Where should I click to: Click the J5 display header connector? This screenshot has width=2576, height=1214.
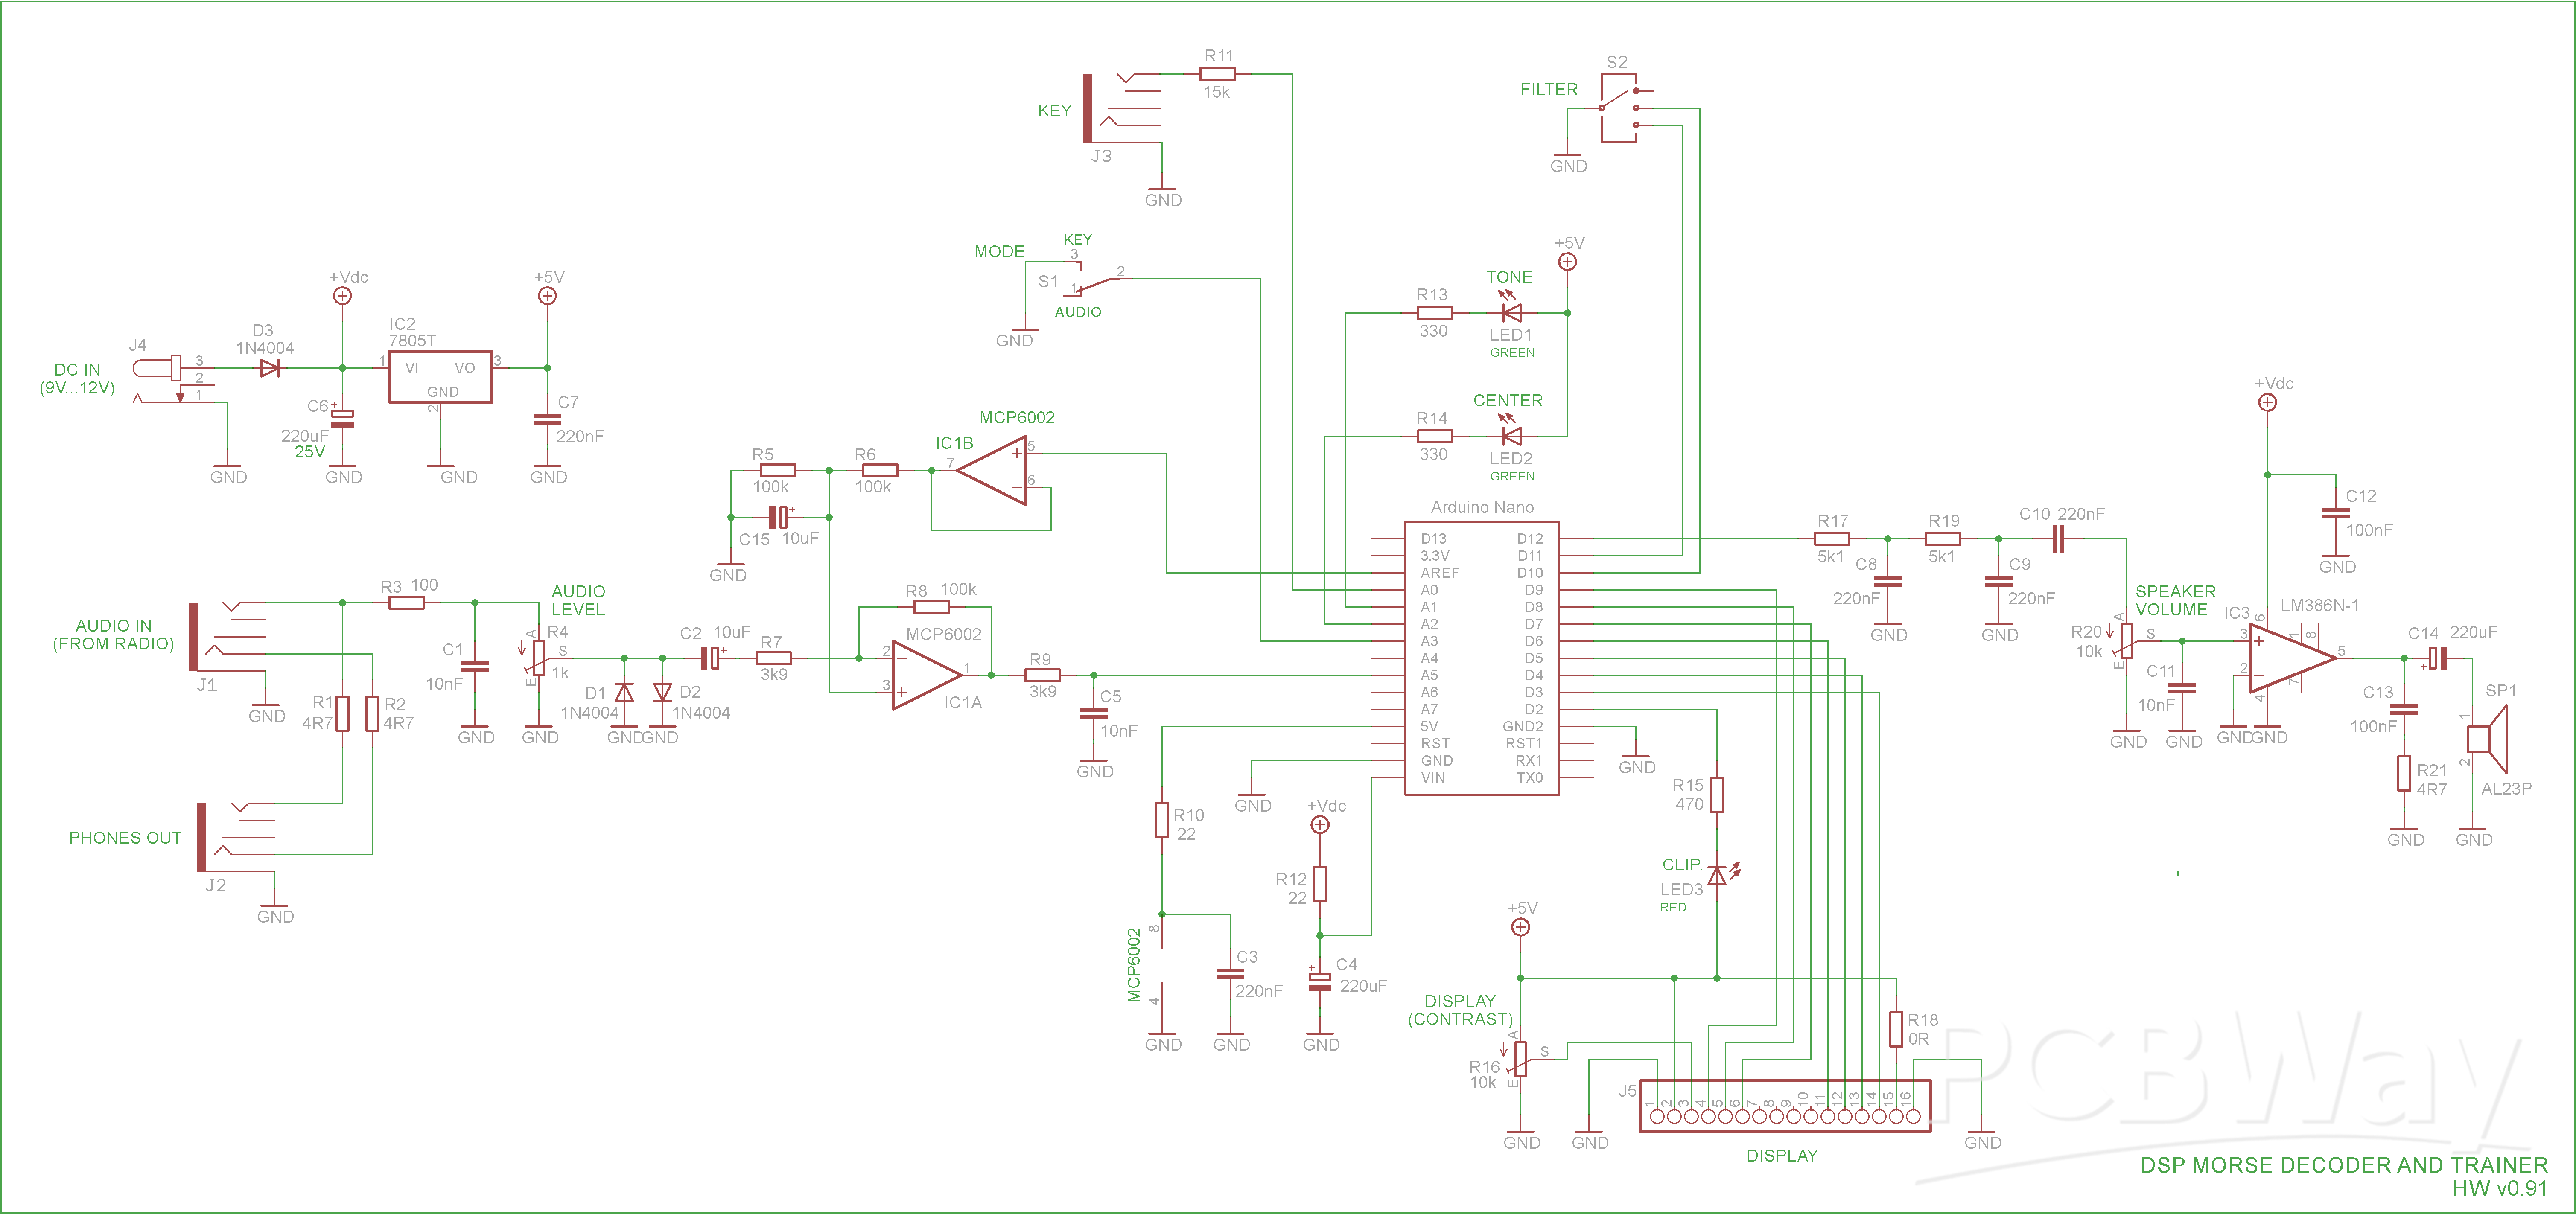tap(1785, 1106)
